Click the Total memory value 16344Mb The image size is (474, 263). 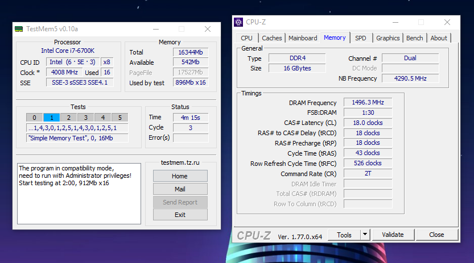tap(191, 52)
